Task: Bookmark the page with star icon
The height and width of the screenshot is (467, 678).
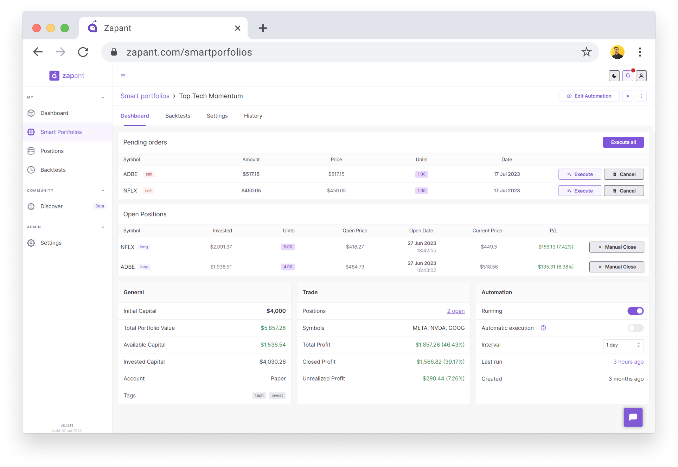Action: [586, 52]
